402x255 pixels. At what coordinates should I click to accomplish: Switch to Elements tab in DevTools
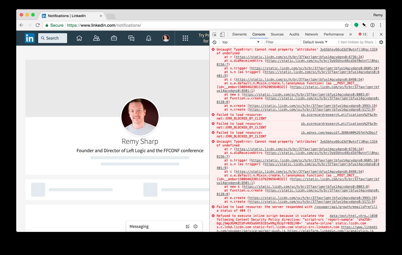[240, 34]
